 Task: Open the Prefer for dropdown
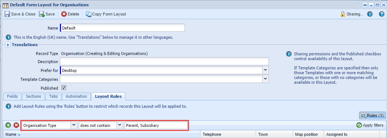pos(266,70)
